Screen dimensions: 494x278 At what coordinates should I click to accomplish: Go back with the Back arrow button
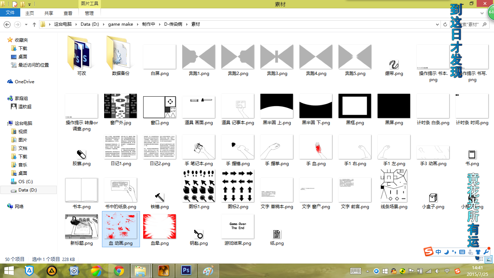click(x=7, y=24)
